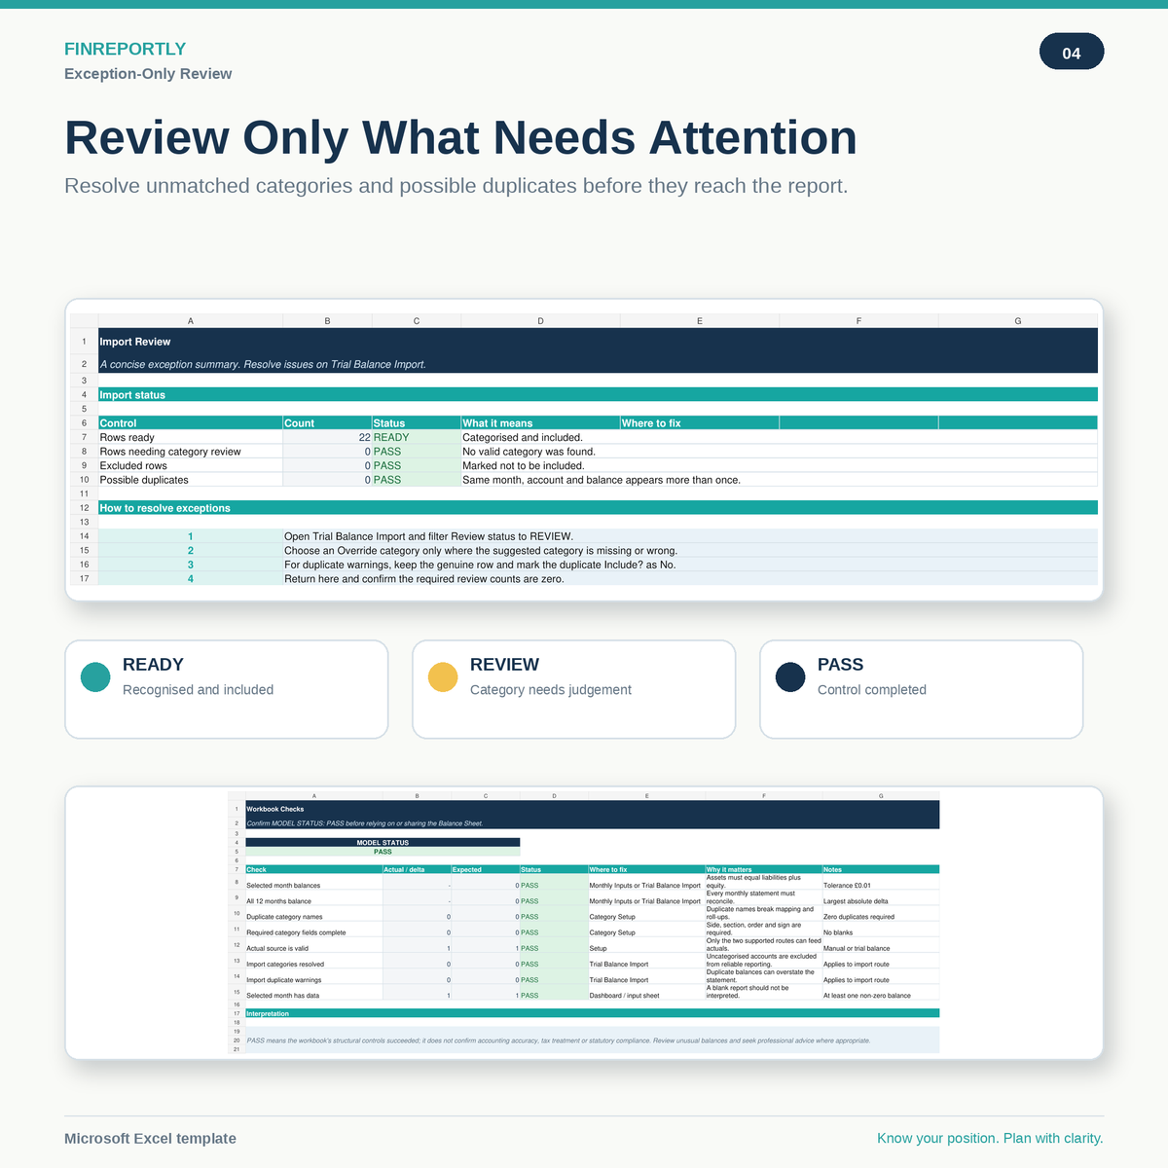Click step 4 'Return here and confirm' instruction
Image resolution: width=1168 pixels, height=1168 pixels.
click(690, 578)
